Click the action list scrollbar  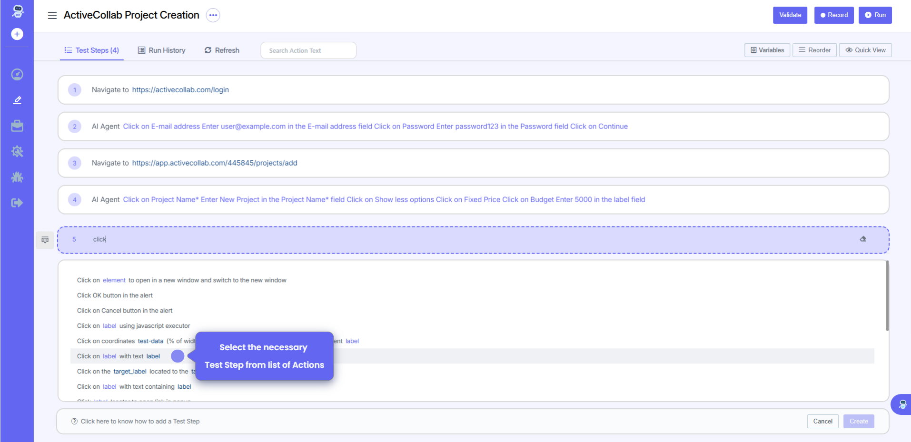(887, 296)
